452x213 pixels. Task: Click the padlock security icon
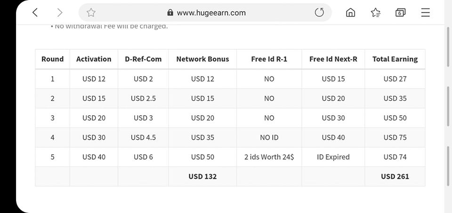[170, 13]
